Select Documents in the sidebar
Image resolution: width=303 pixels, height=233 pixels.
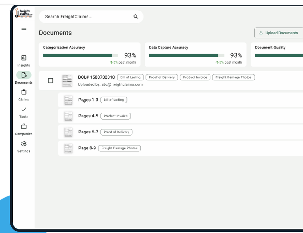coord(24,77)
